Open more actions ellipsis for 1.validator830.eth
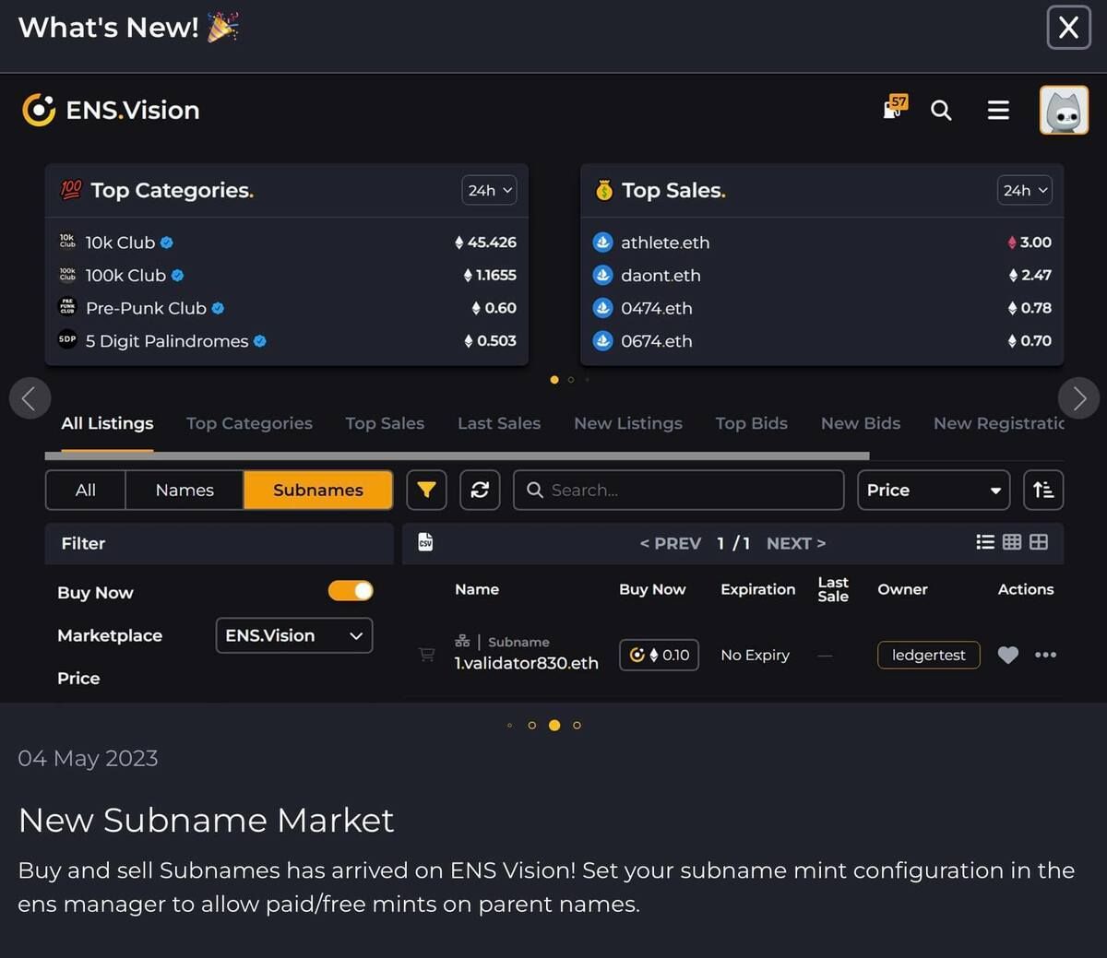Screen dimensions: 1107x958 click(x=1045, y=655)
